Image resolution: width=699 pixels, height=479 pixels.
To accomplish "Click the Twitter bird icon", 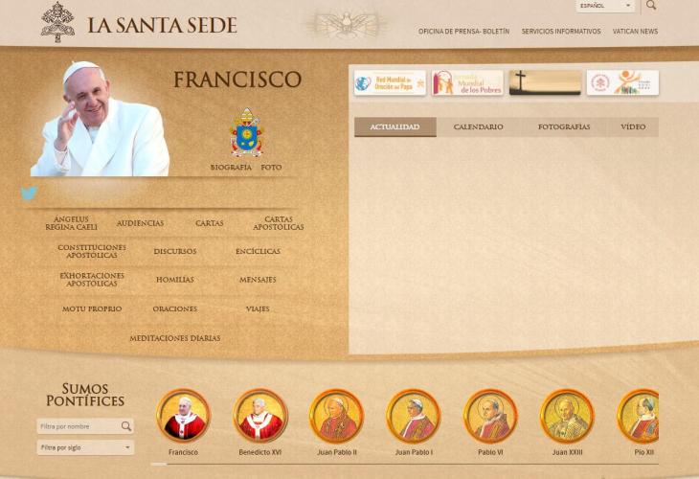I will coord(30,194).
